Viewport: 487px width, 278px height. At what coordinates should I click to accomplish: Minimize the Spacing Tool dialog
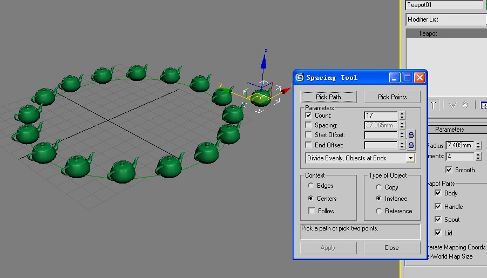click(x=395, y=77)
